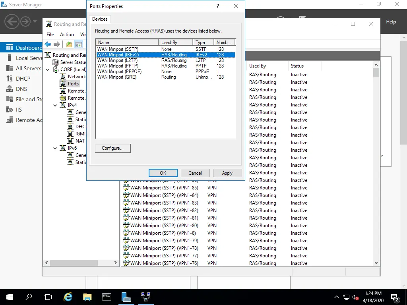Viewport: 407px width, 305px height.
Task: Open the Action Center notification icon
Action: (395, 297)
